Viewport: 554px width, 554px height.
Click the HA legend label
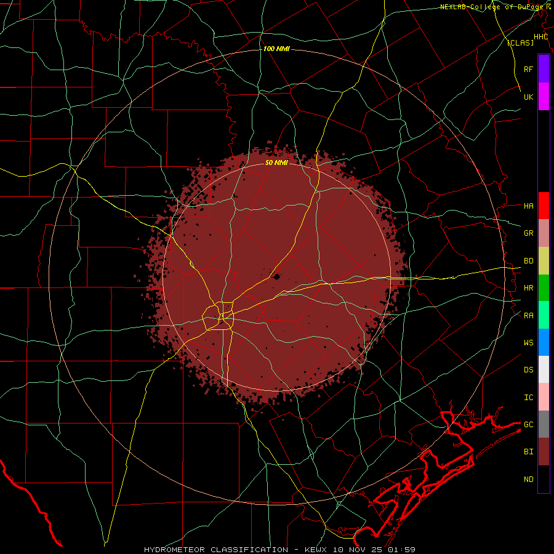528,206
